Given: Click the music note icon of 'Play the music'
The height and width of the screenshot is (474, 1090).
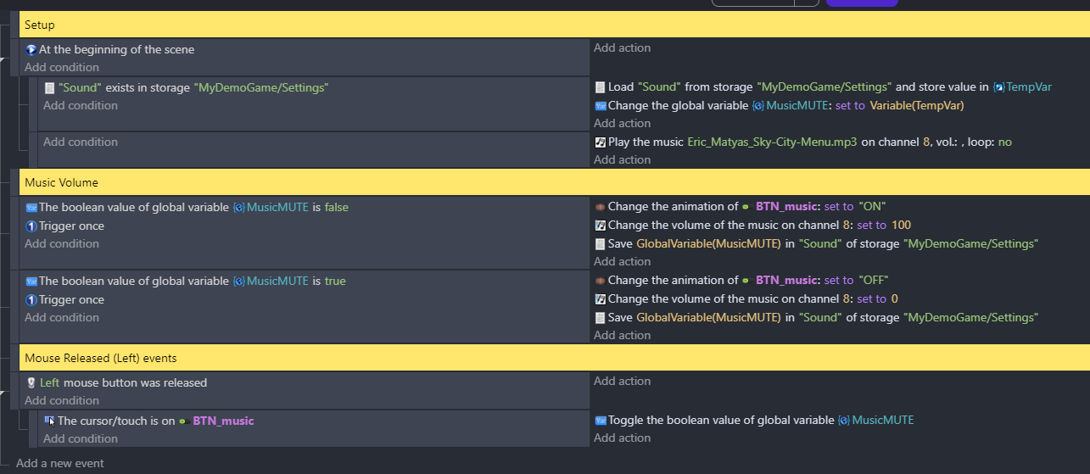Looking at the screenshot, I should [600, 142].
